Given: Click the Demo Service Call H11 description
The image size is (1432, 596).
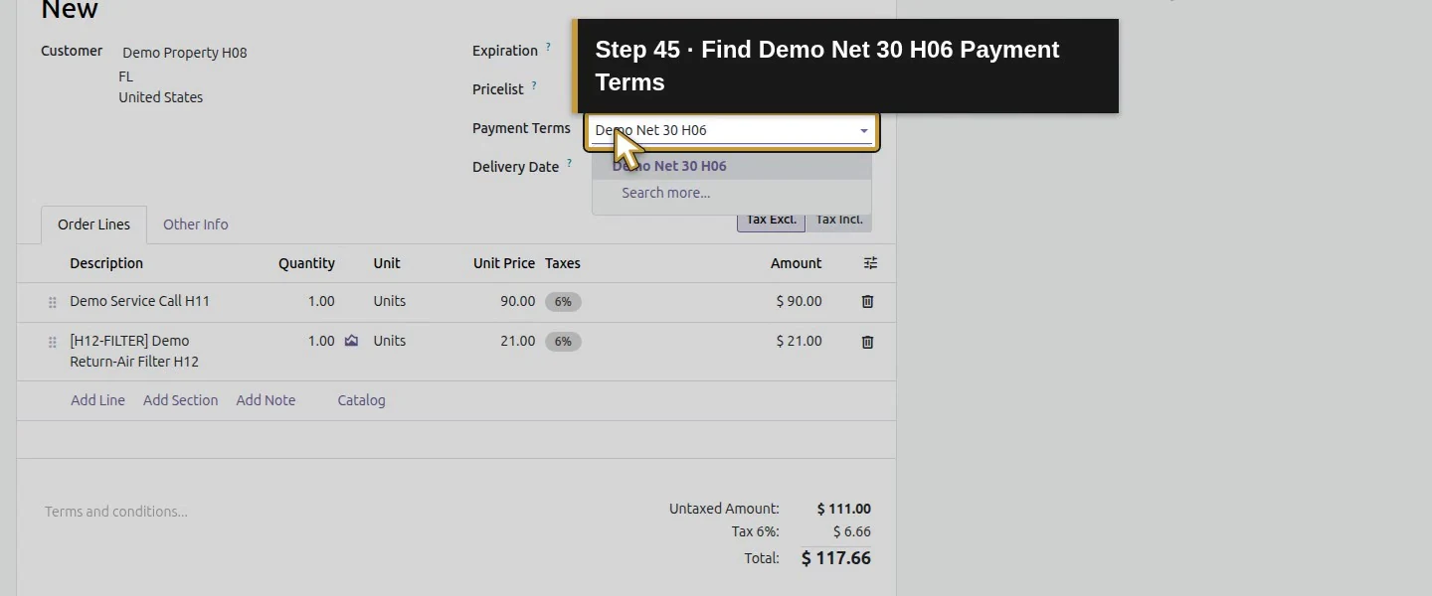Looking at the screenshot, I should (139, 301).
